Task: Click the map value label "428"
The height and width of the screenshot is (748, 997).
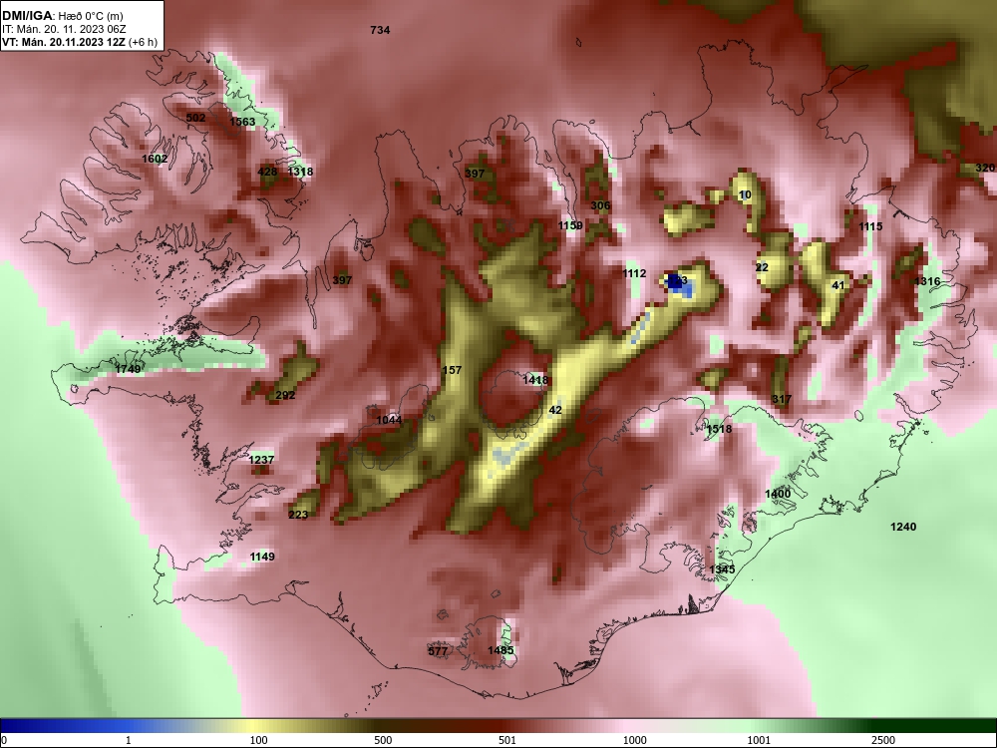Action: 267,172
